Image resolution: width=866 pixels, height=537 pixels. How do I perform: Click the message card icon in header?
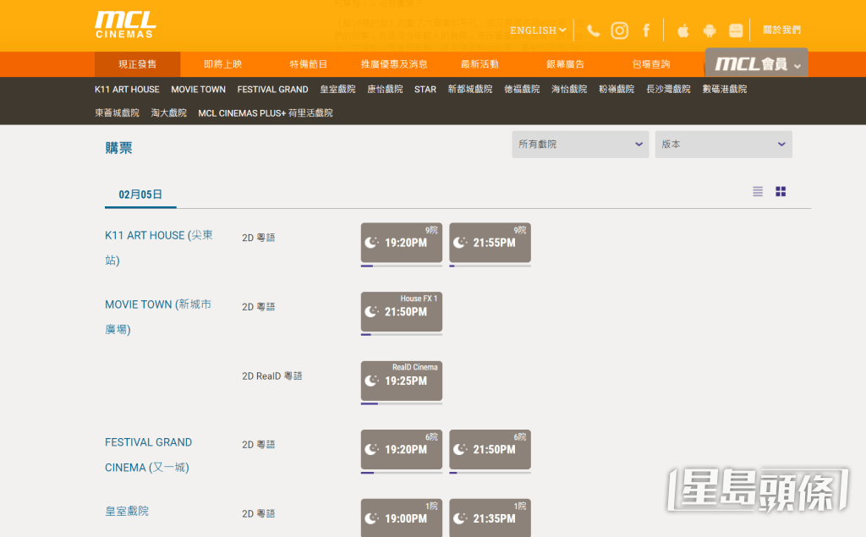click(x=736, y=30)
